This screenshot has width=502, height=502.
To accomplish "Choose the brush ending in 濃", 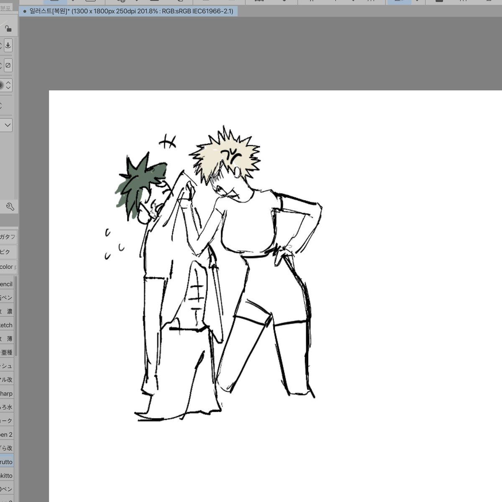I will [7, 311].
